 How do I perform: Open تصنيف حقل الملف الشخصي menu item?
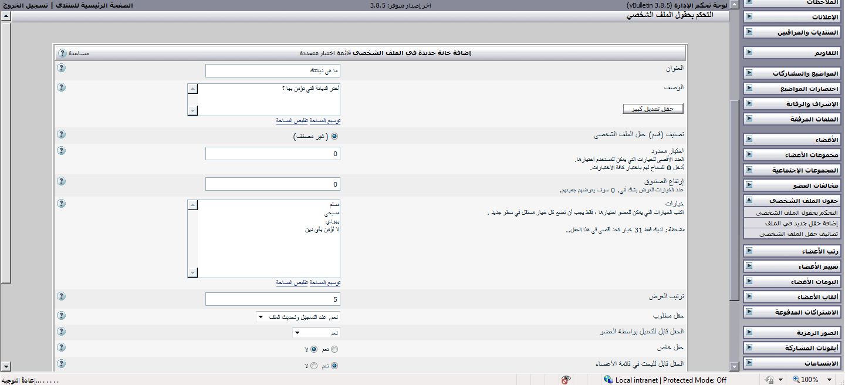[791, 234]
